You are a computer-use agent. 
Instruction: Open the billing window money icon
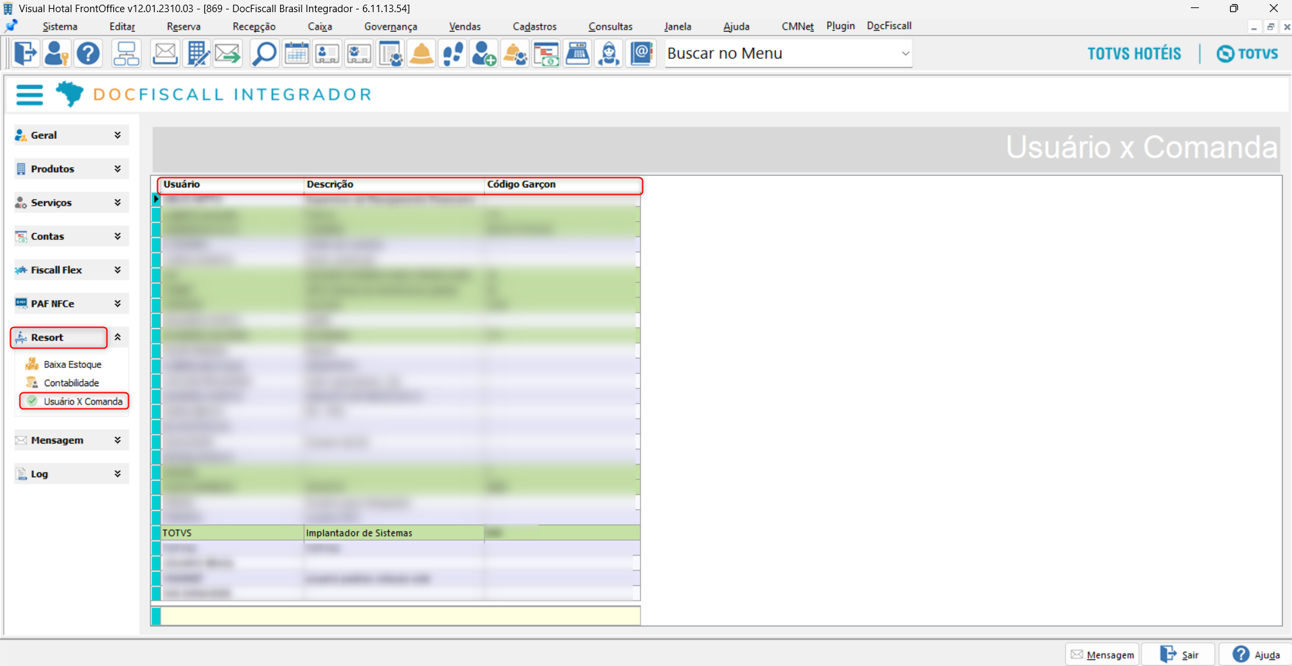point(546,53)
